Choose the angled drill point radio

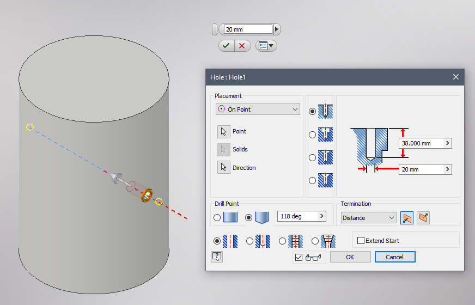248,217
